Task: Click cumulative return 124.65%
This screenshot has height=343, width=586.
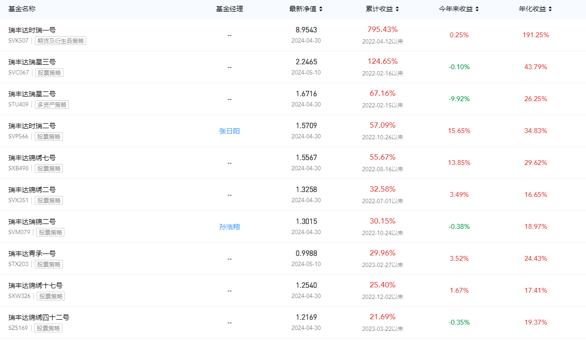Action: coord(382,61)
